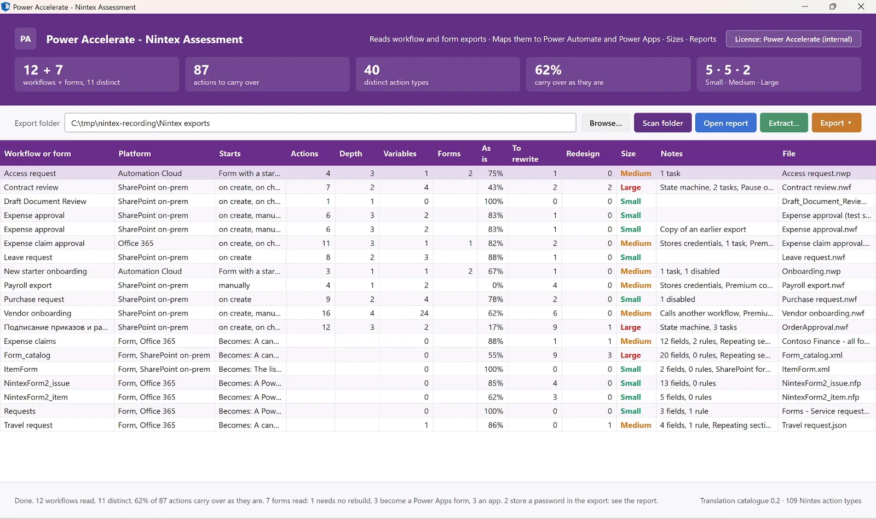
Task: Open the Export dropdown button
Action: [x=836, y=123]
